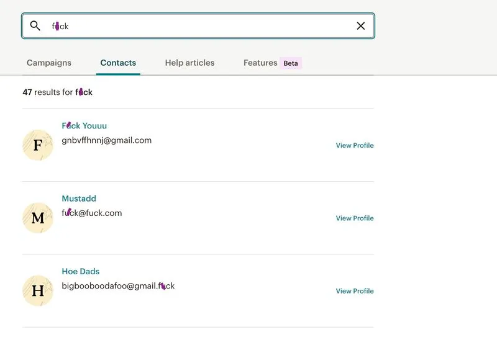Viewport: 497px width, 345px height.
Task: Click the email gnbvffhnnj@gmail.com
Action: click(x=106, y=140)
